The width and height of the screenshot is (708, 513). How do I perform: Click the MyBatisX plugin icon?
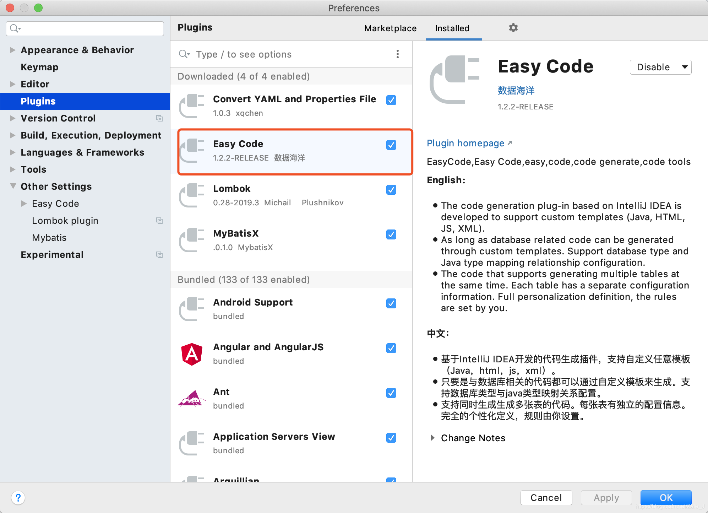click(x=192, y=240)
